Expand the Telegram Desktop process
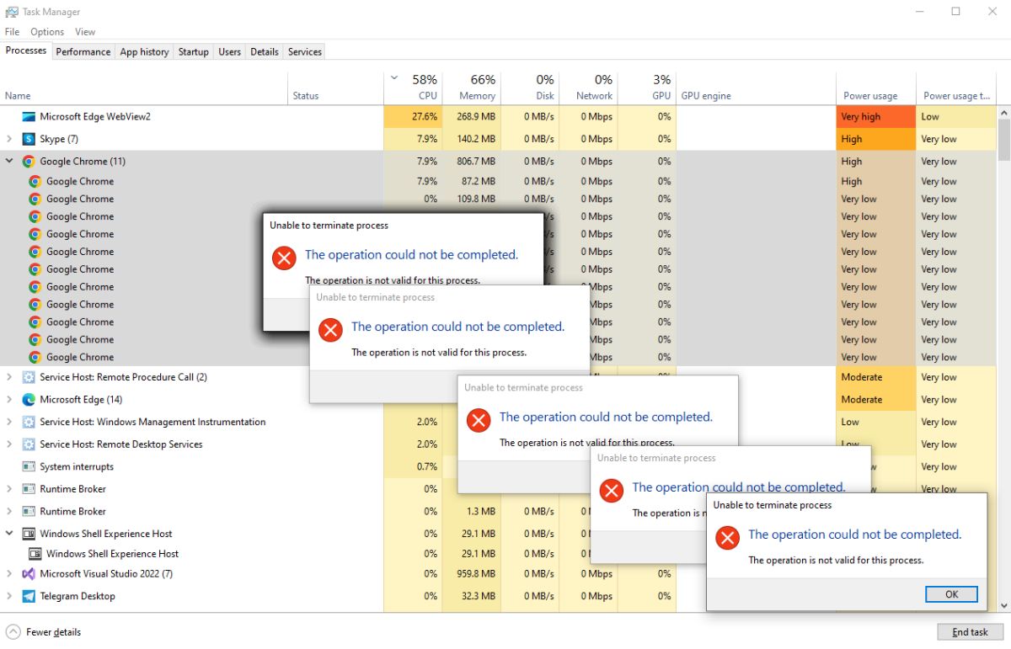Viewport: 1011px width, 649px height. (x=9, y=596)
